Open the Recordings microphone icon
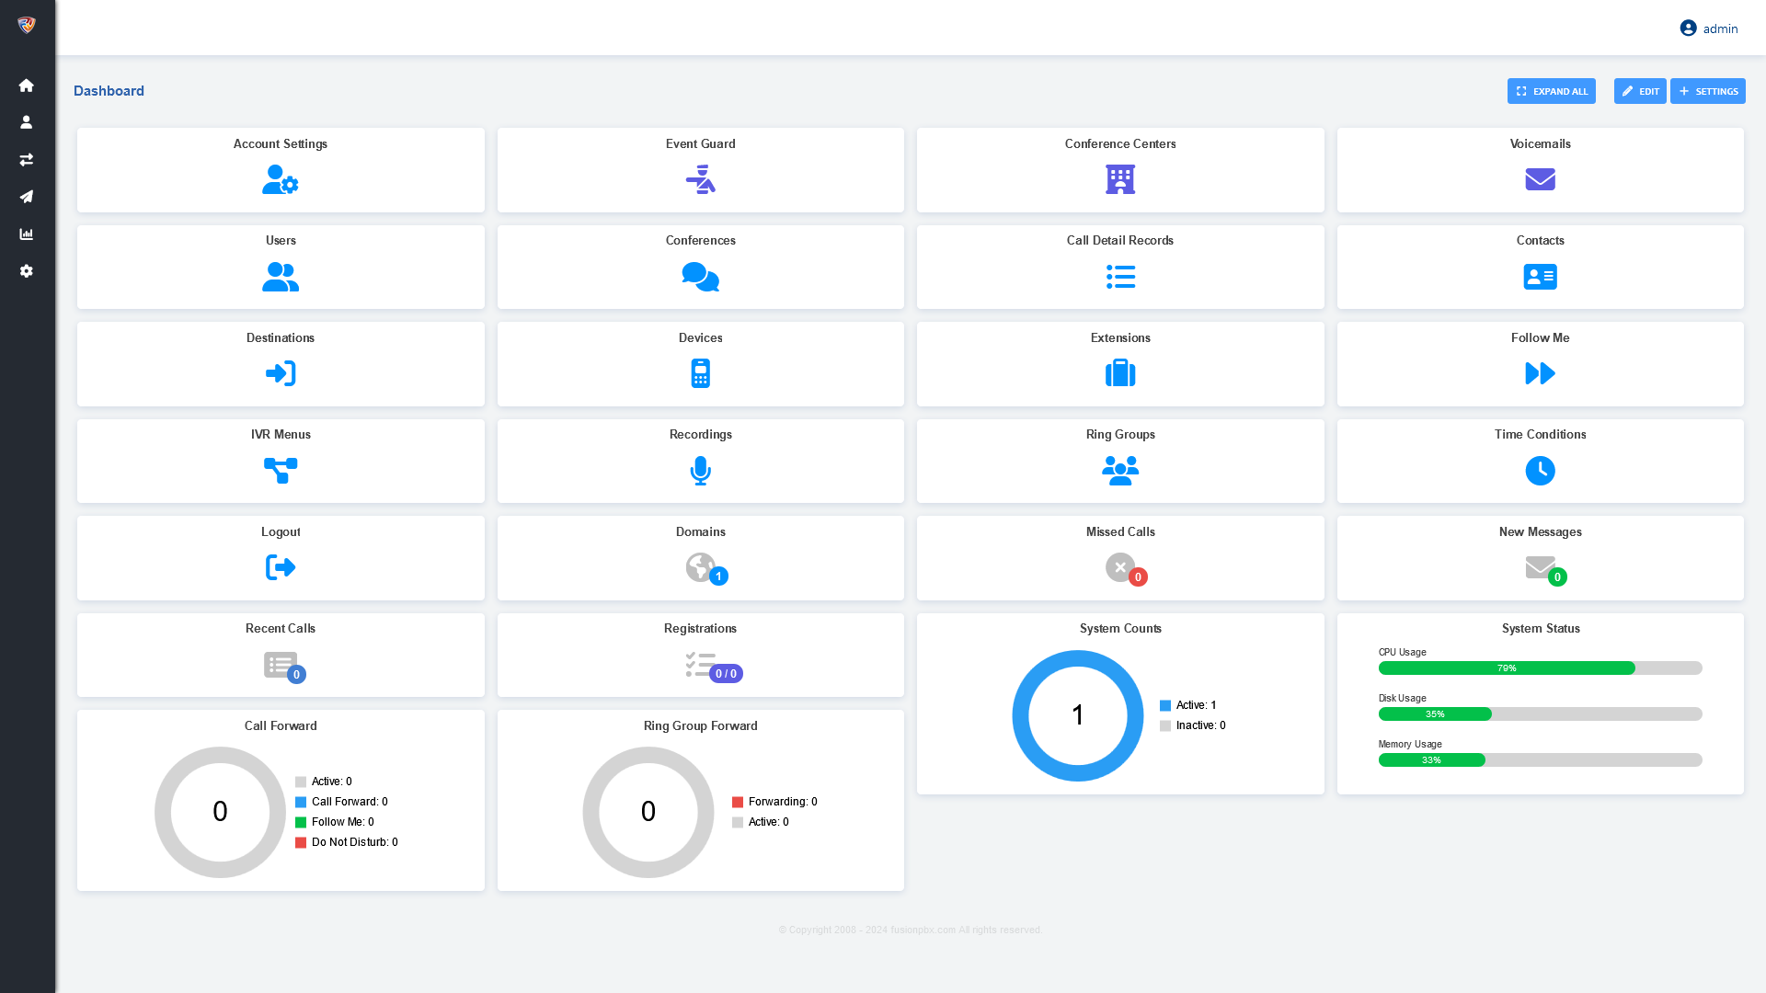The image size is (1766, 993). 700,471
